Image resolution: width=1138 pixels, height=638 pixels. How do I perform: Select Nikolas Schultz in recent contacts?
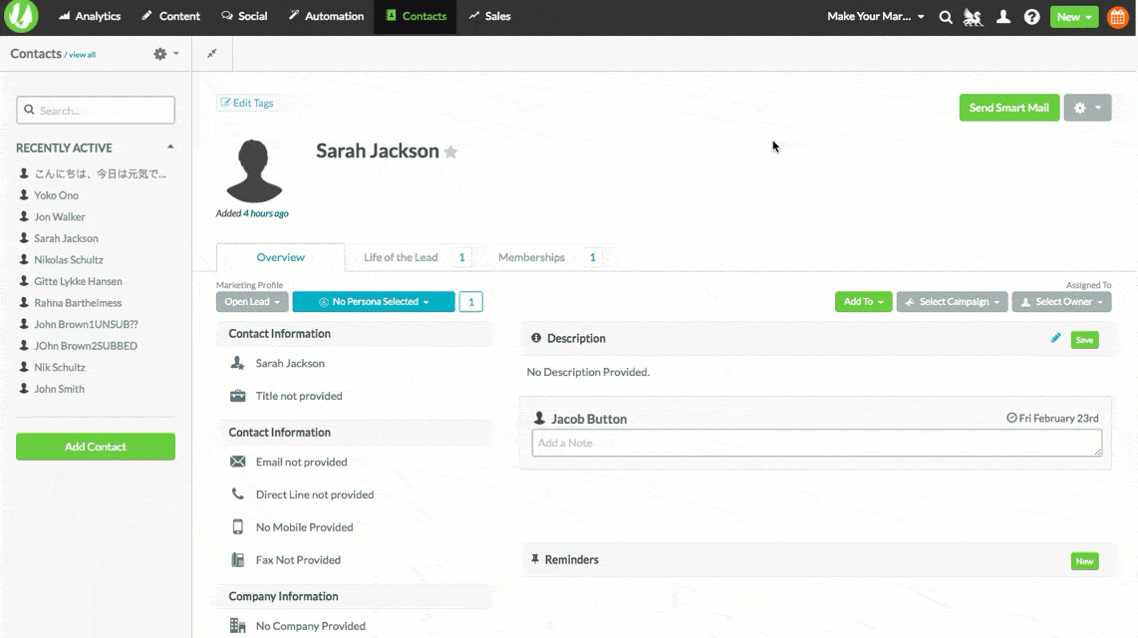coord(68,260)
